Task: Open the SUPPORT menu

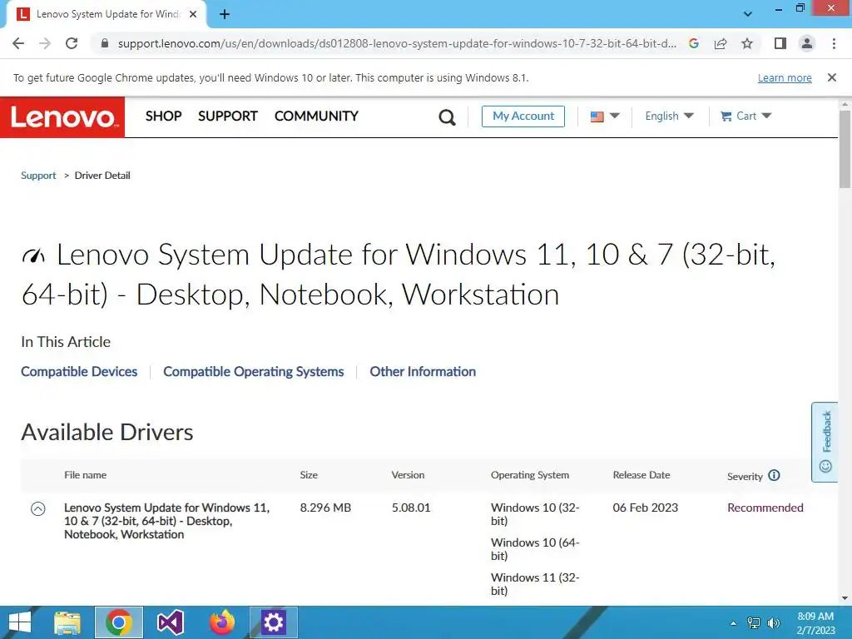Action: pyautogui.click(x=228, y=116)
